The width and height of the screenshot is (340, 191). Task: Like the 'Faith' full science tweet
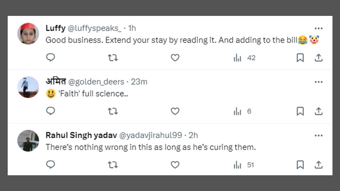click(x=175, y=111)
